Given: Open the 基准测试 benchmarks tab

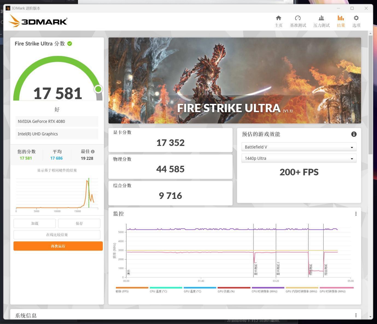Looking at the screenshot, I should point(298,21).
